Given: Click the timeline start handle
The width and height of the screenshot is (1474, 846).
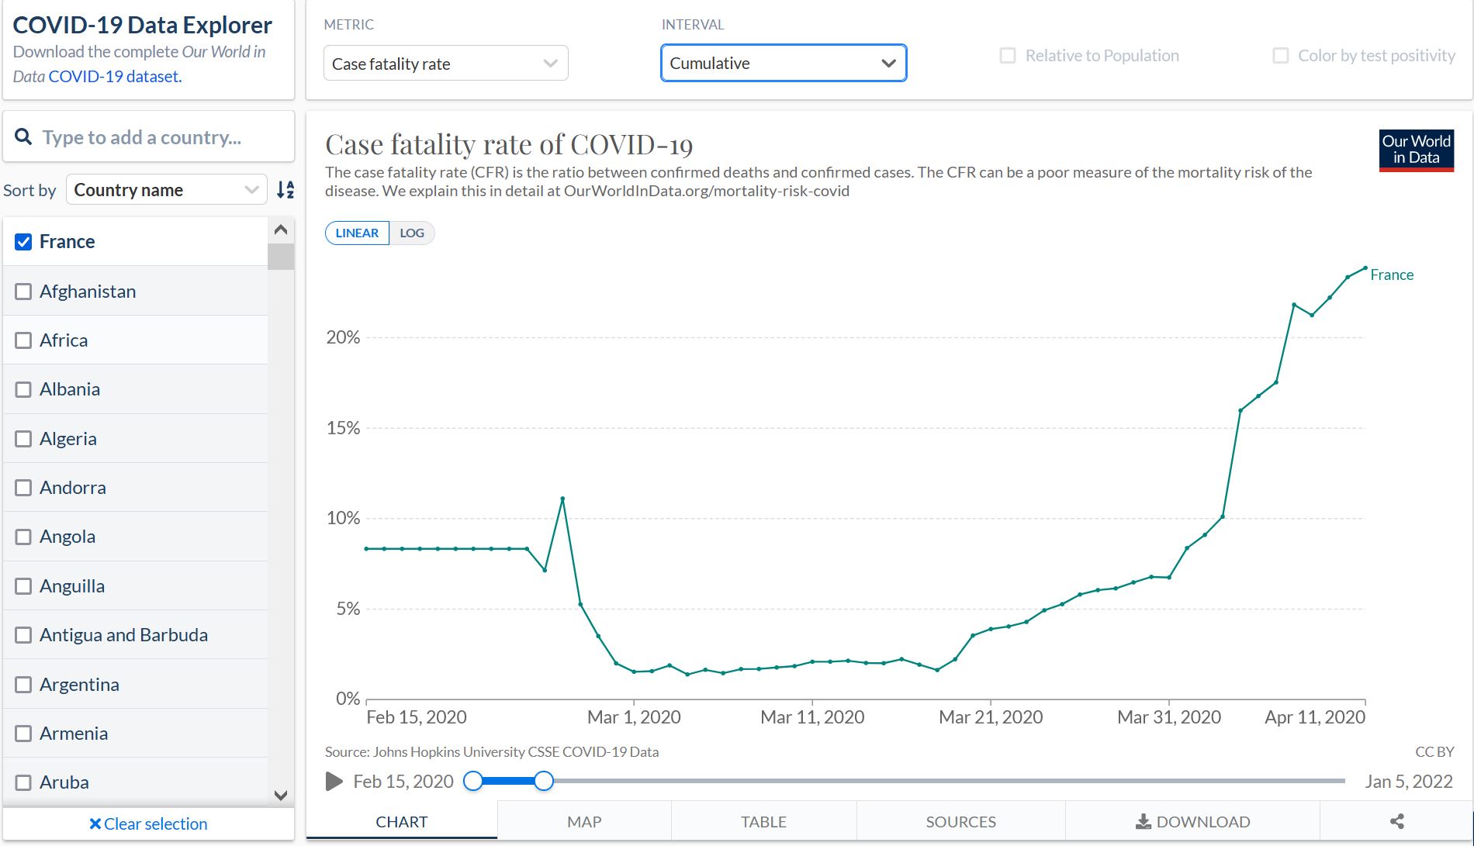Looking at the screenshot, I should point(472,781).
